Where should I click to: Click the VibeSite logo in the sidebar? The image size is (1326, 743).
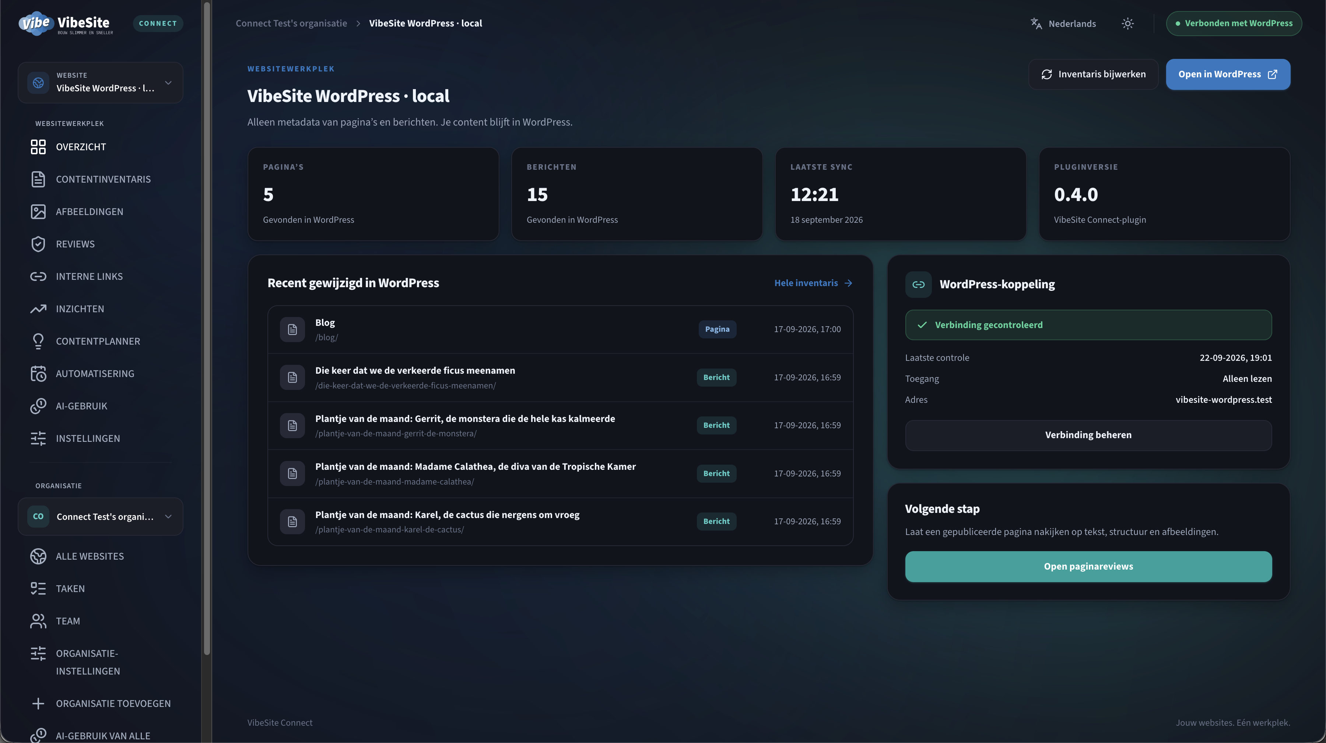(66, 24)
